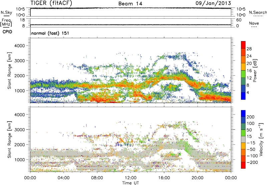Screen dimensions: 267x185
Task: Click the "100" label on the velocity colorbar
Action: tap(251, 124)
